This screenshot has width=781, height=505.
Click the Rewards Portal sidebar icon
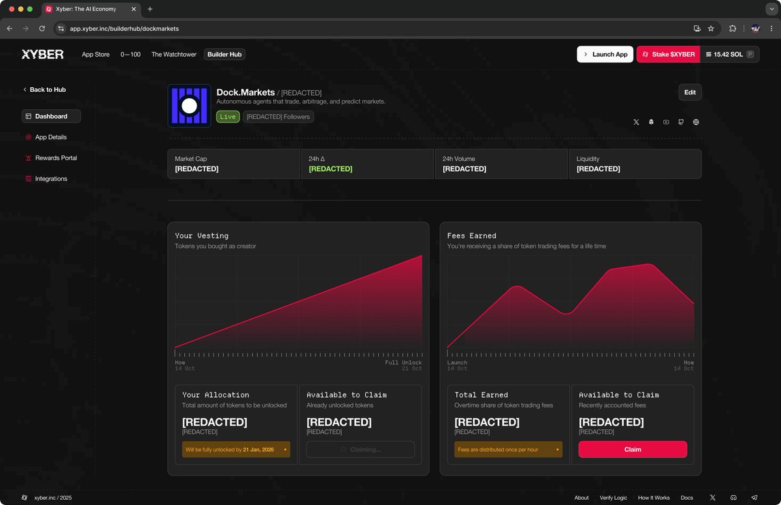point(29,158)
